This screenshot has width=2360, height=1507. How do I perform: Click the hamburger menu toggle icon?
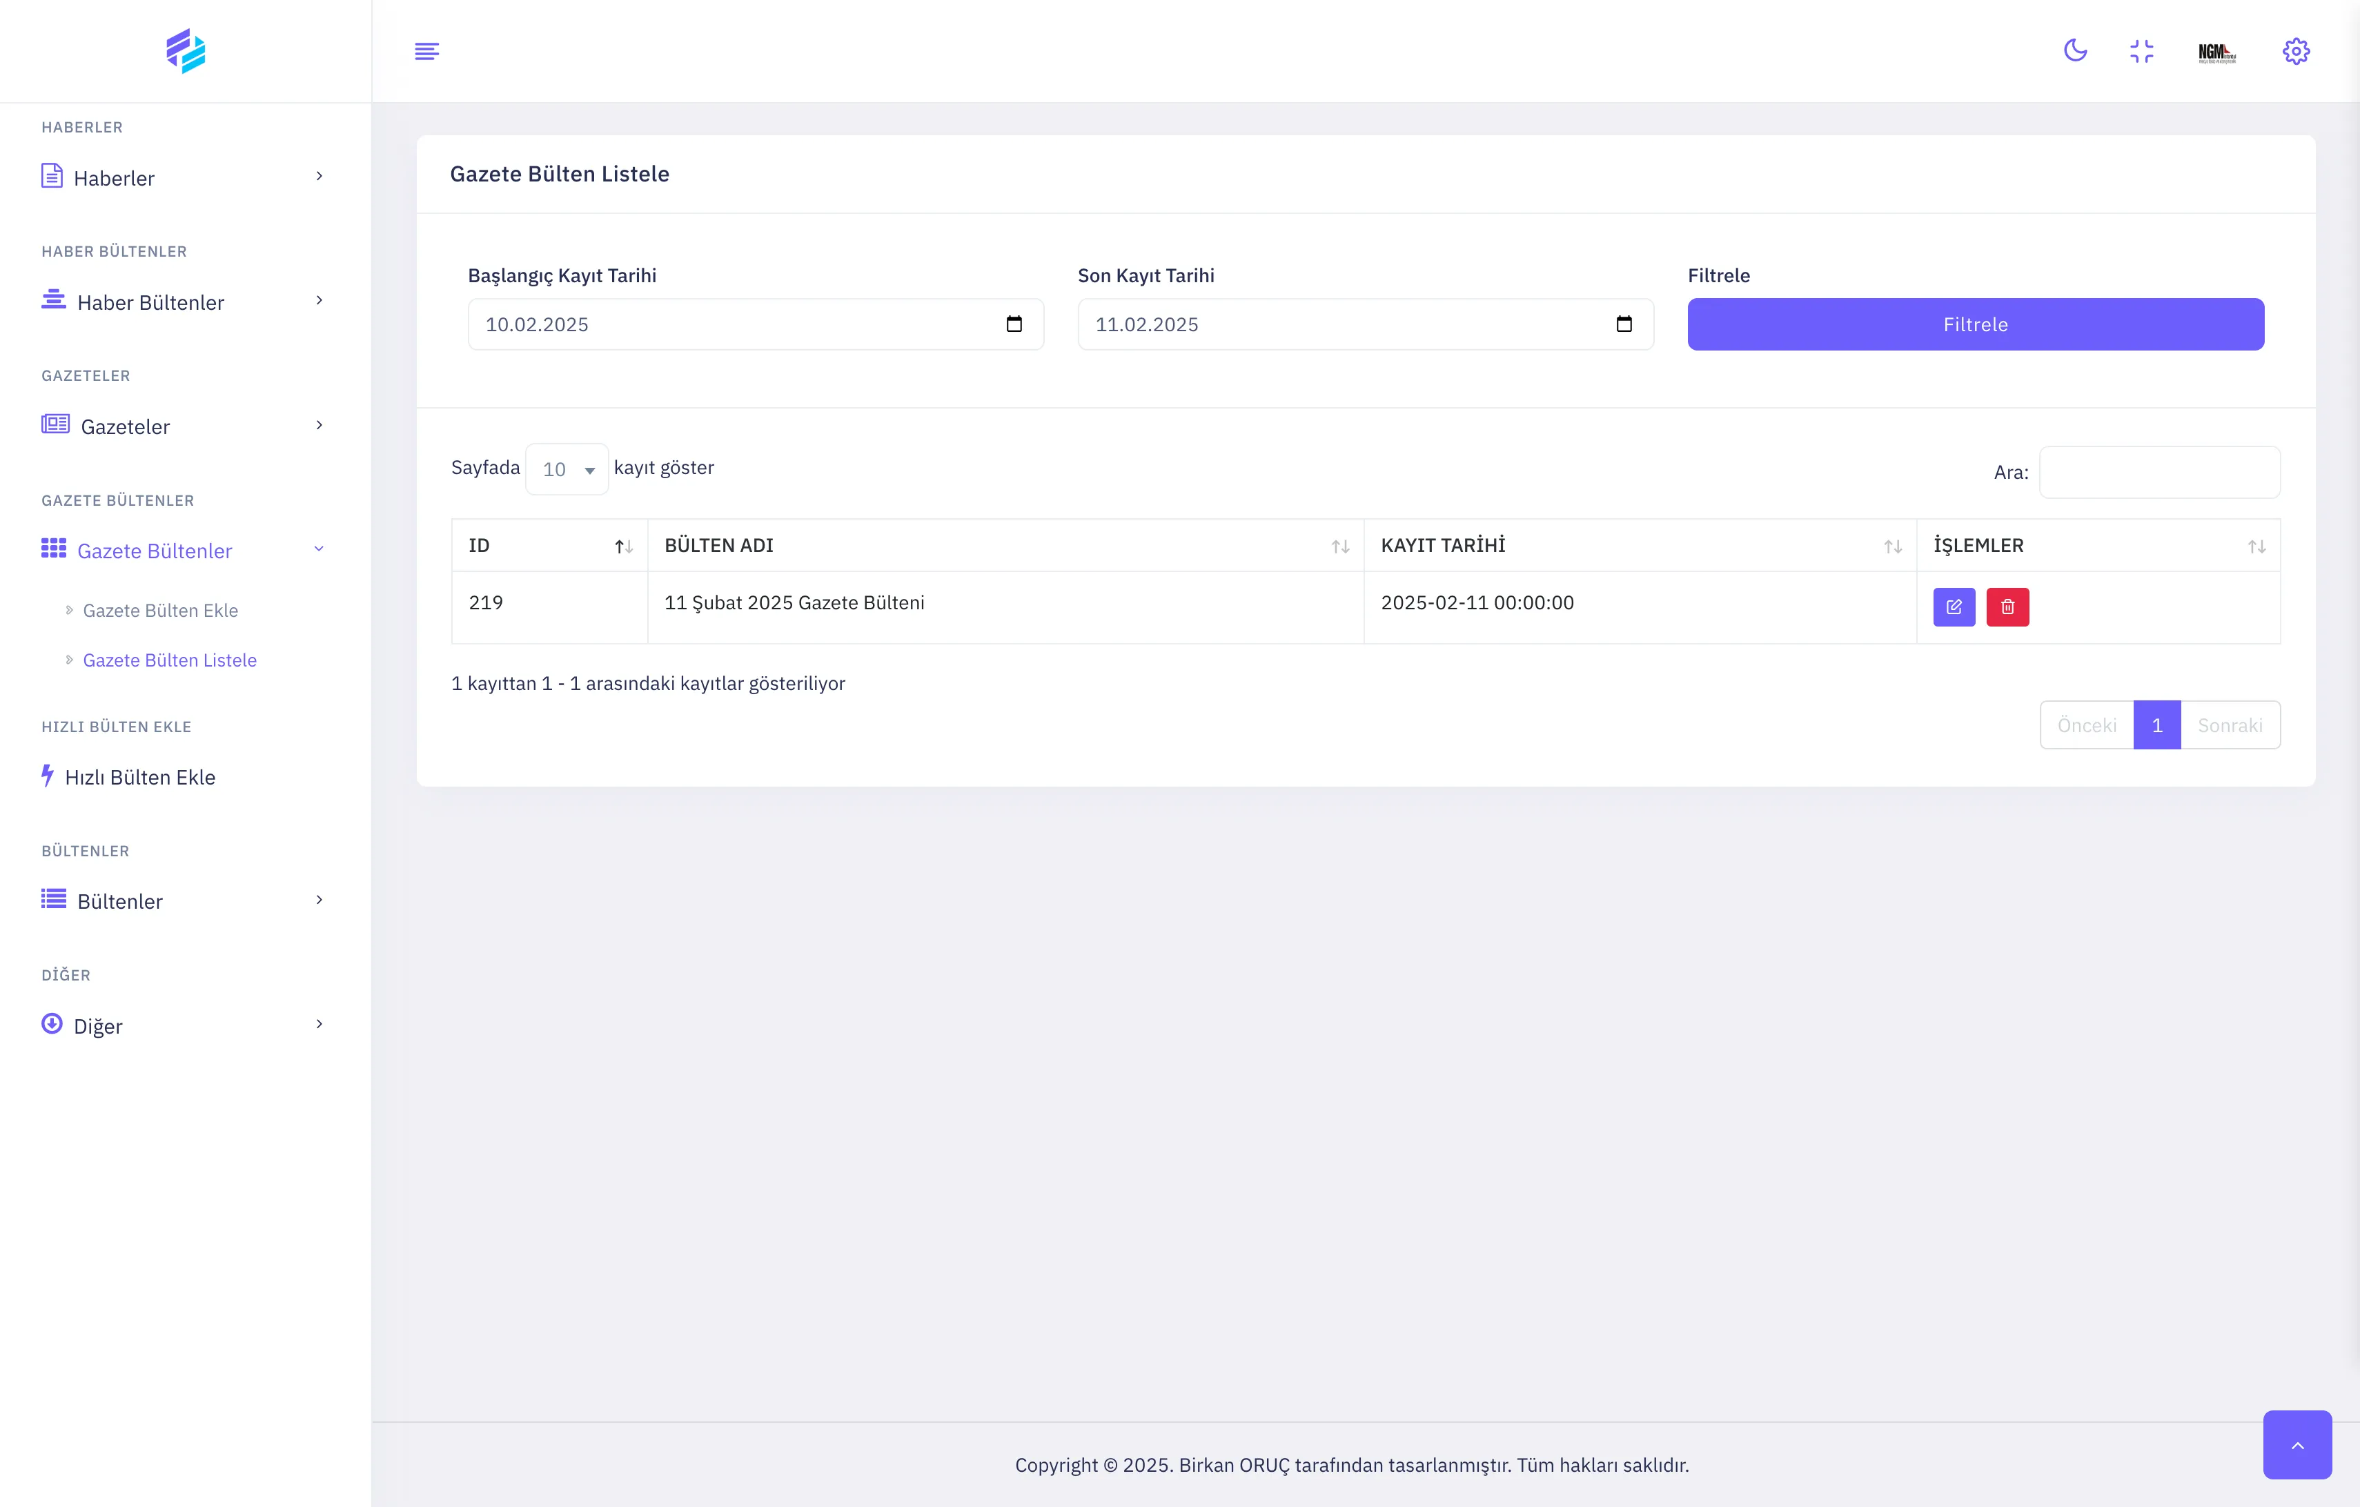(426, 51)
